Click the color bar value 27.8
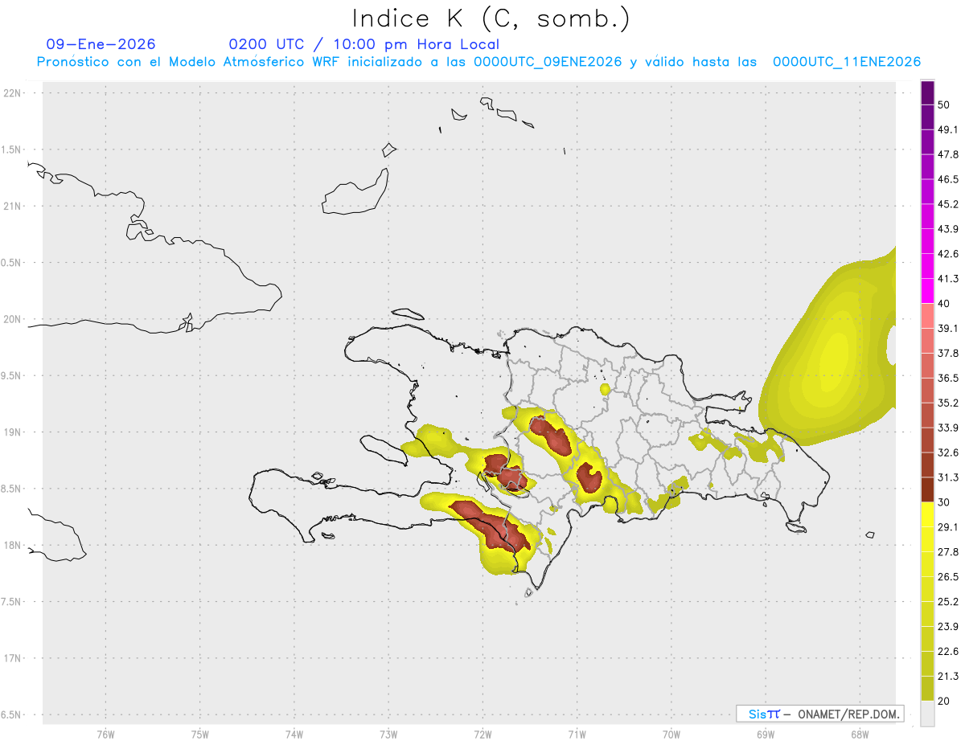965x745 pixels. pyautogui.click(x=948, y=552)
